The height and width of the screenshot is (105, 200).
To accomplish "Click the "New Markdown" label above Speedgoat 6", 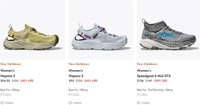I will pyautogui.click(x=147, y=64).
